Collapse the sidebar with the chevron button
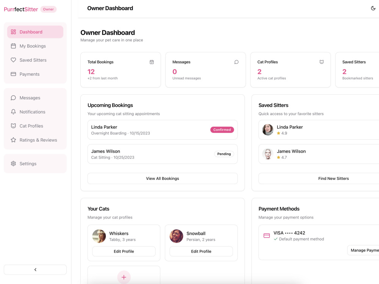Viewport: 379px width, 284px height. coord(35,270)
